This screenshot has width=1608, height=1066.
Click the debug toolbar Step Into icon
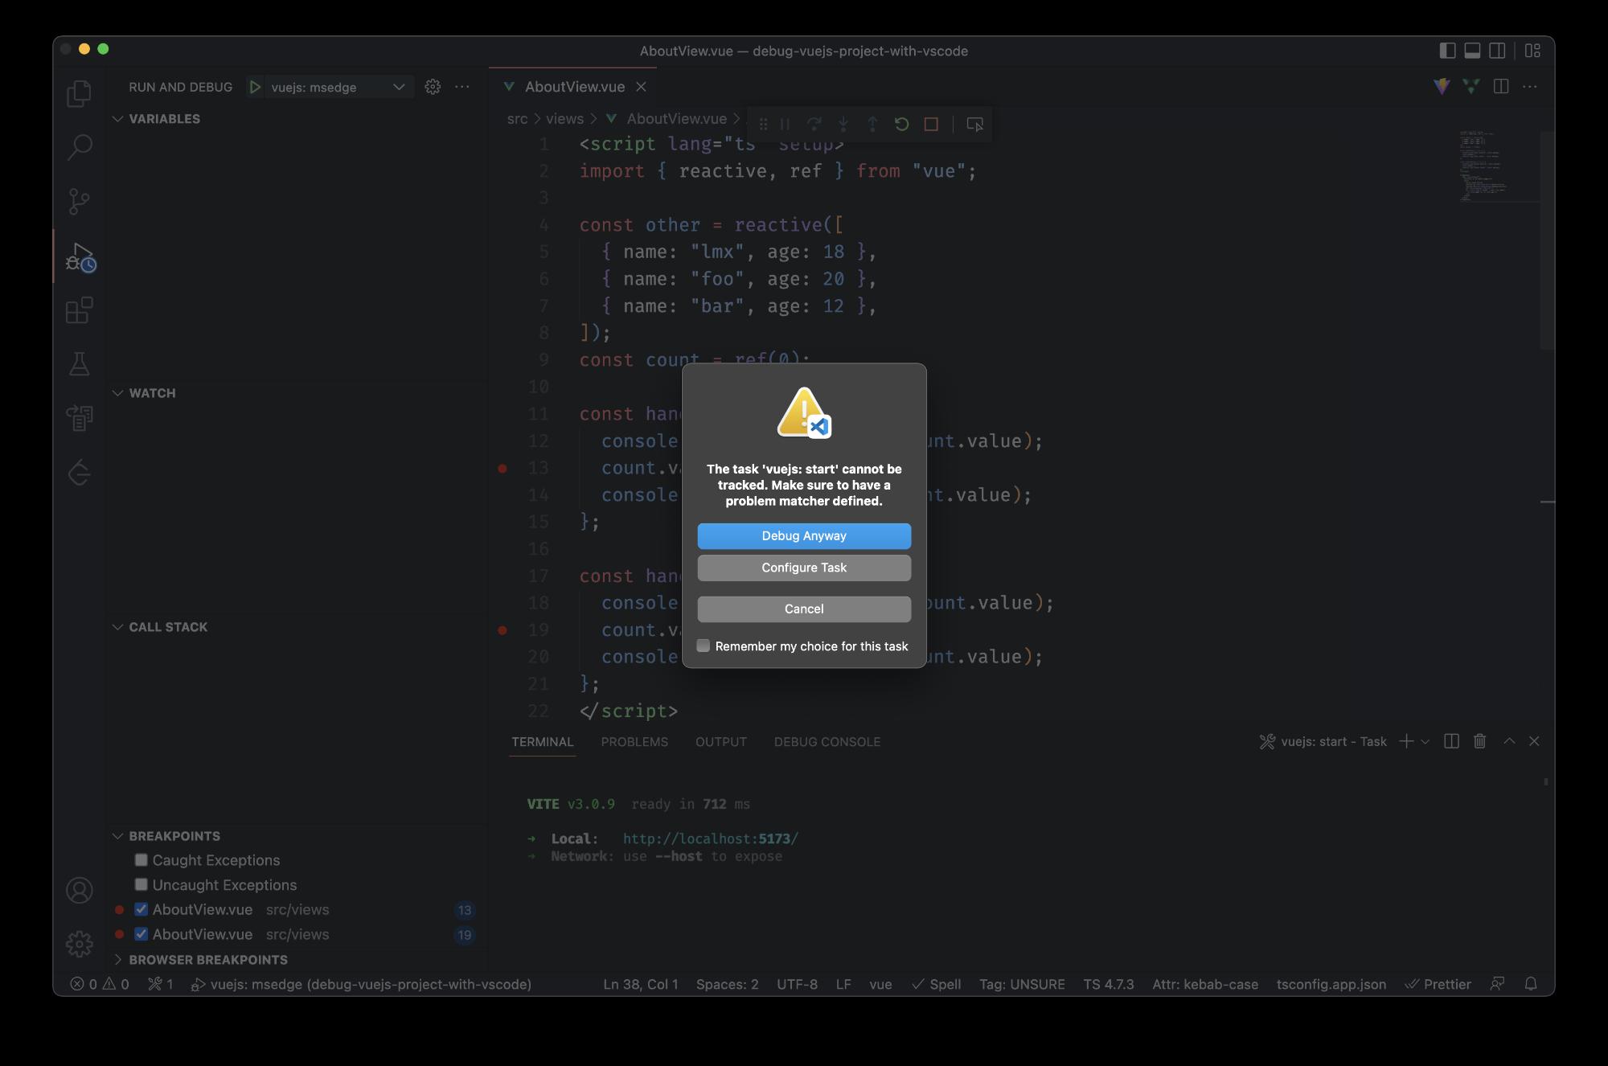click(x=843, y=125)
